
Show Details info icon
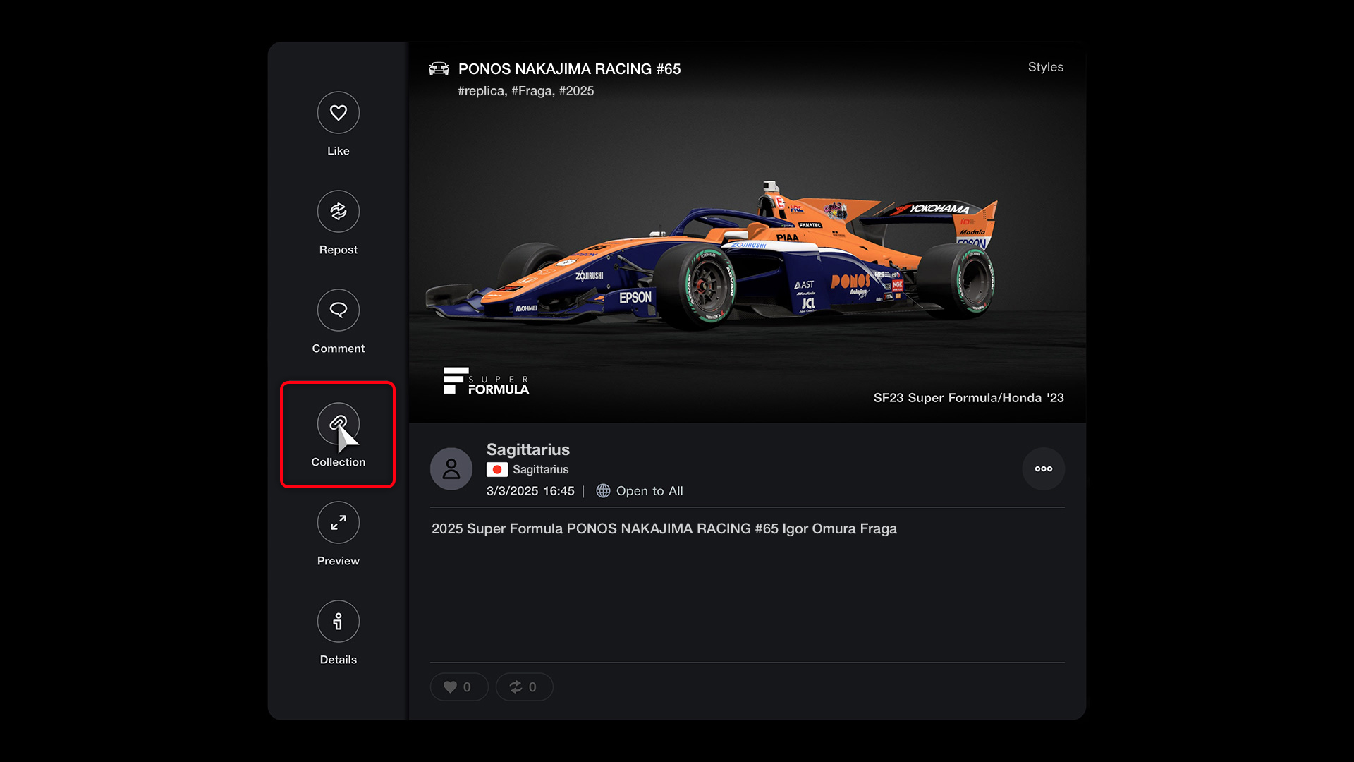click(x=338, y=622)
